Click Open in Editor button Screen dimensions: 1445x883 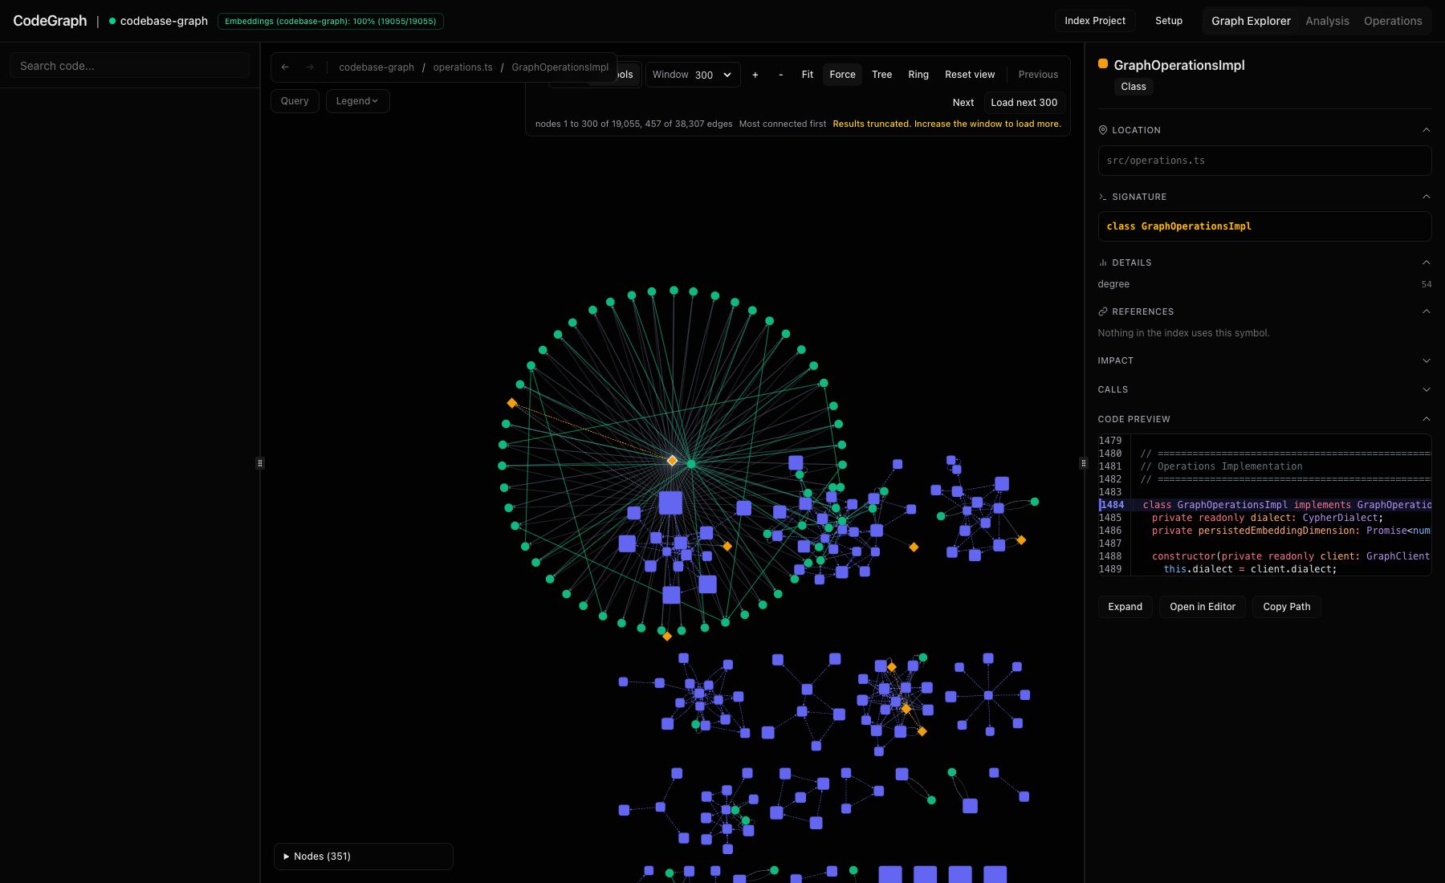[1202, 607]
